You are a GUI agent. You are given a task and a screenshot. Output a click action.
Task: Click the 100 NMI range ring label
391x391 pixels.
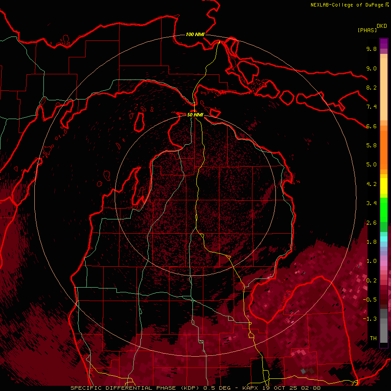pos(195,34)
